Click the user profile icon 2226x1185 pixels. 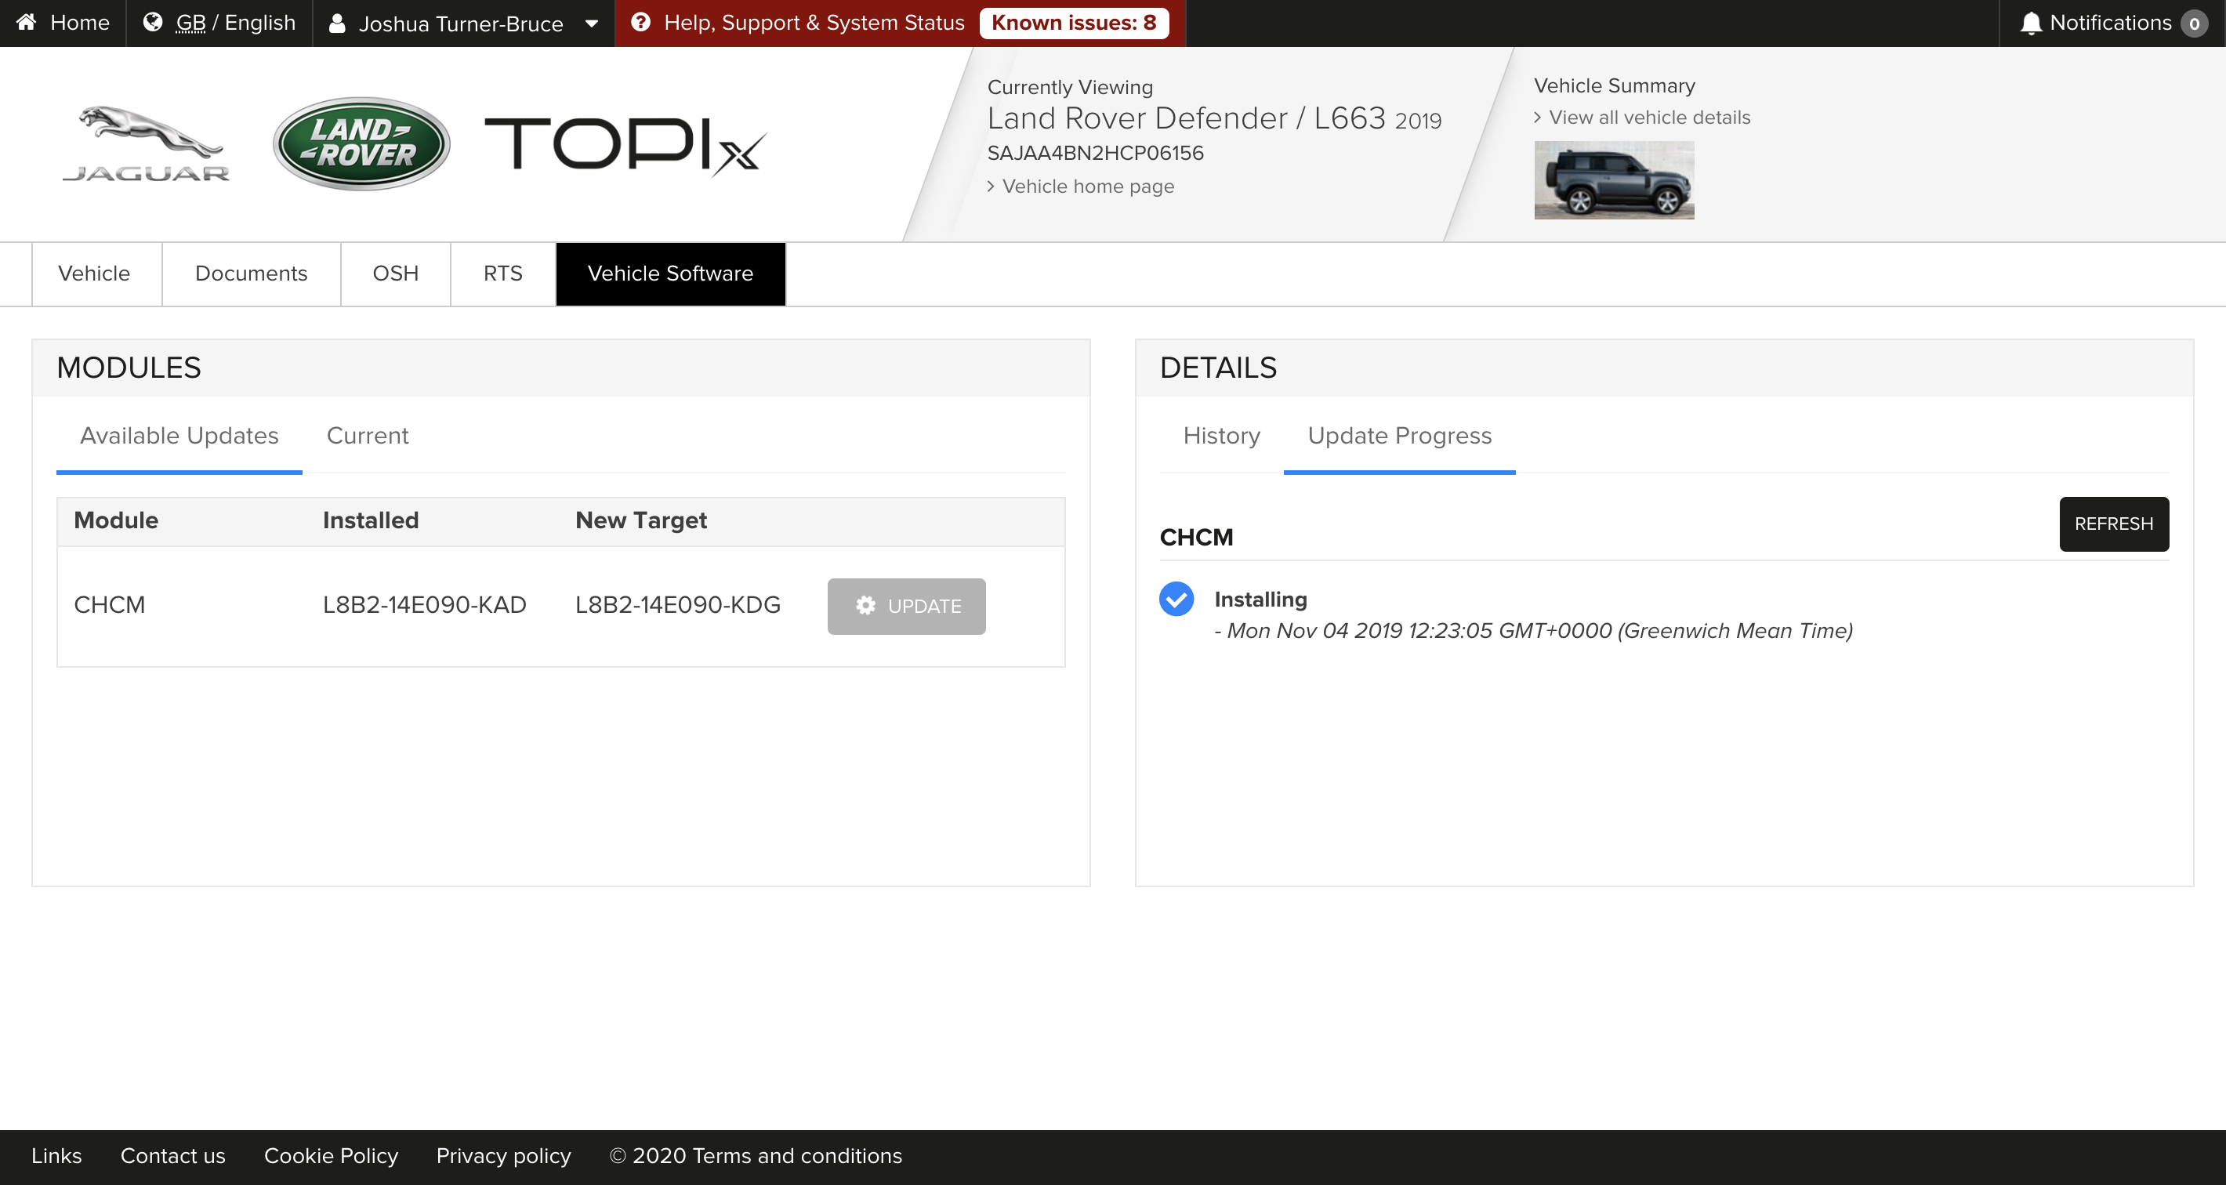tap(337, 24)
